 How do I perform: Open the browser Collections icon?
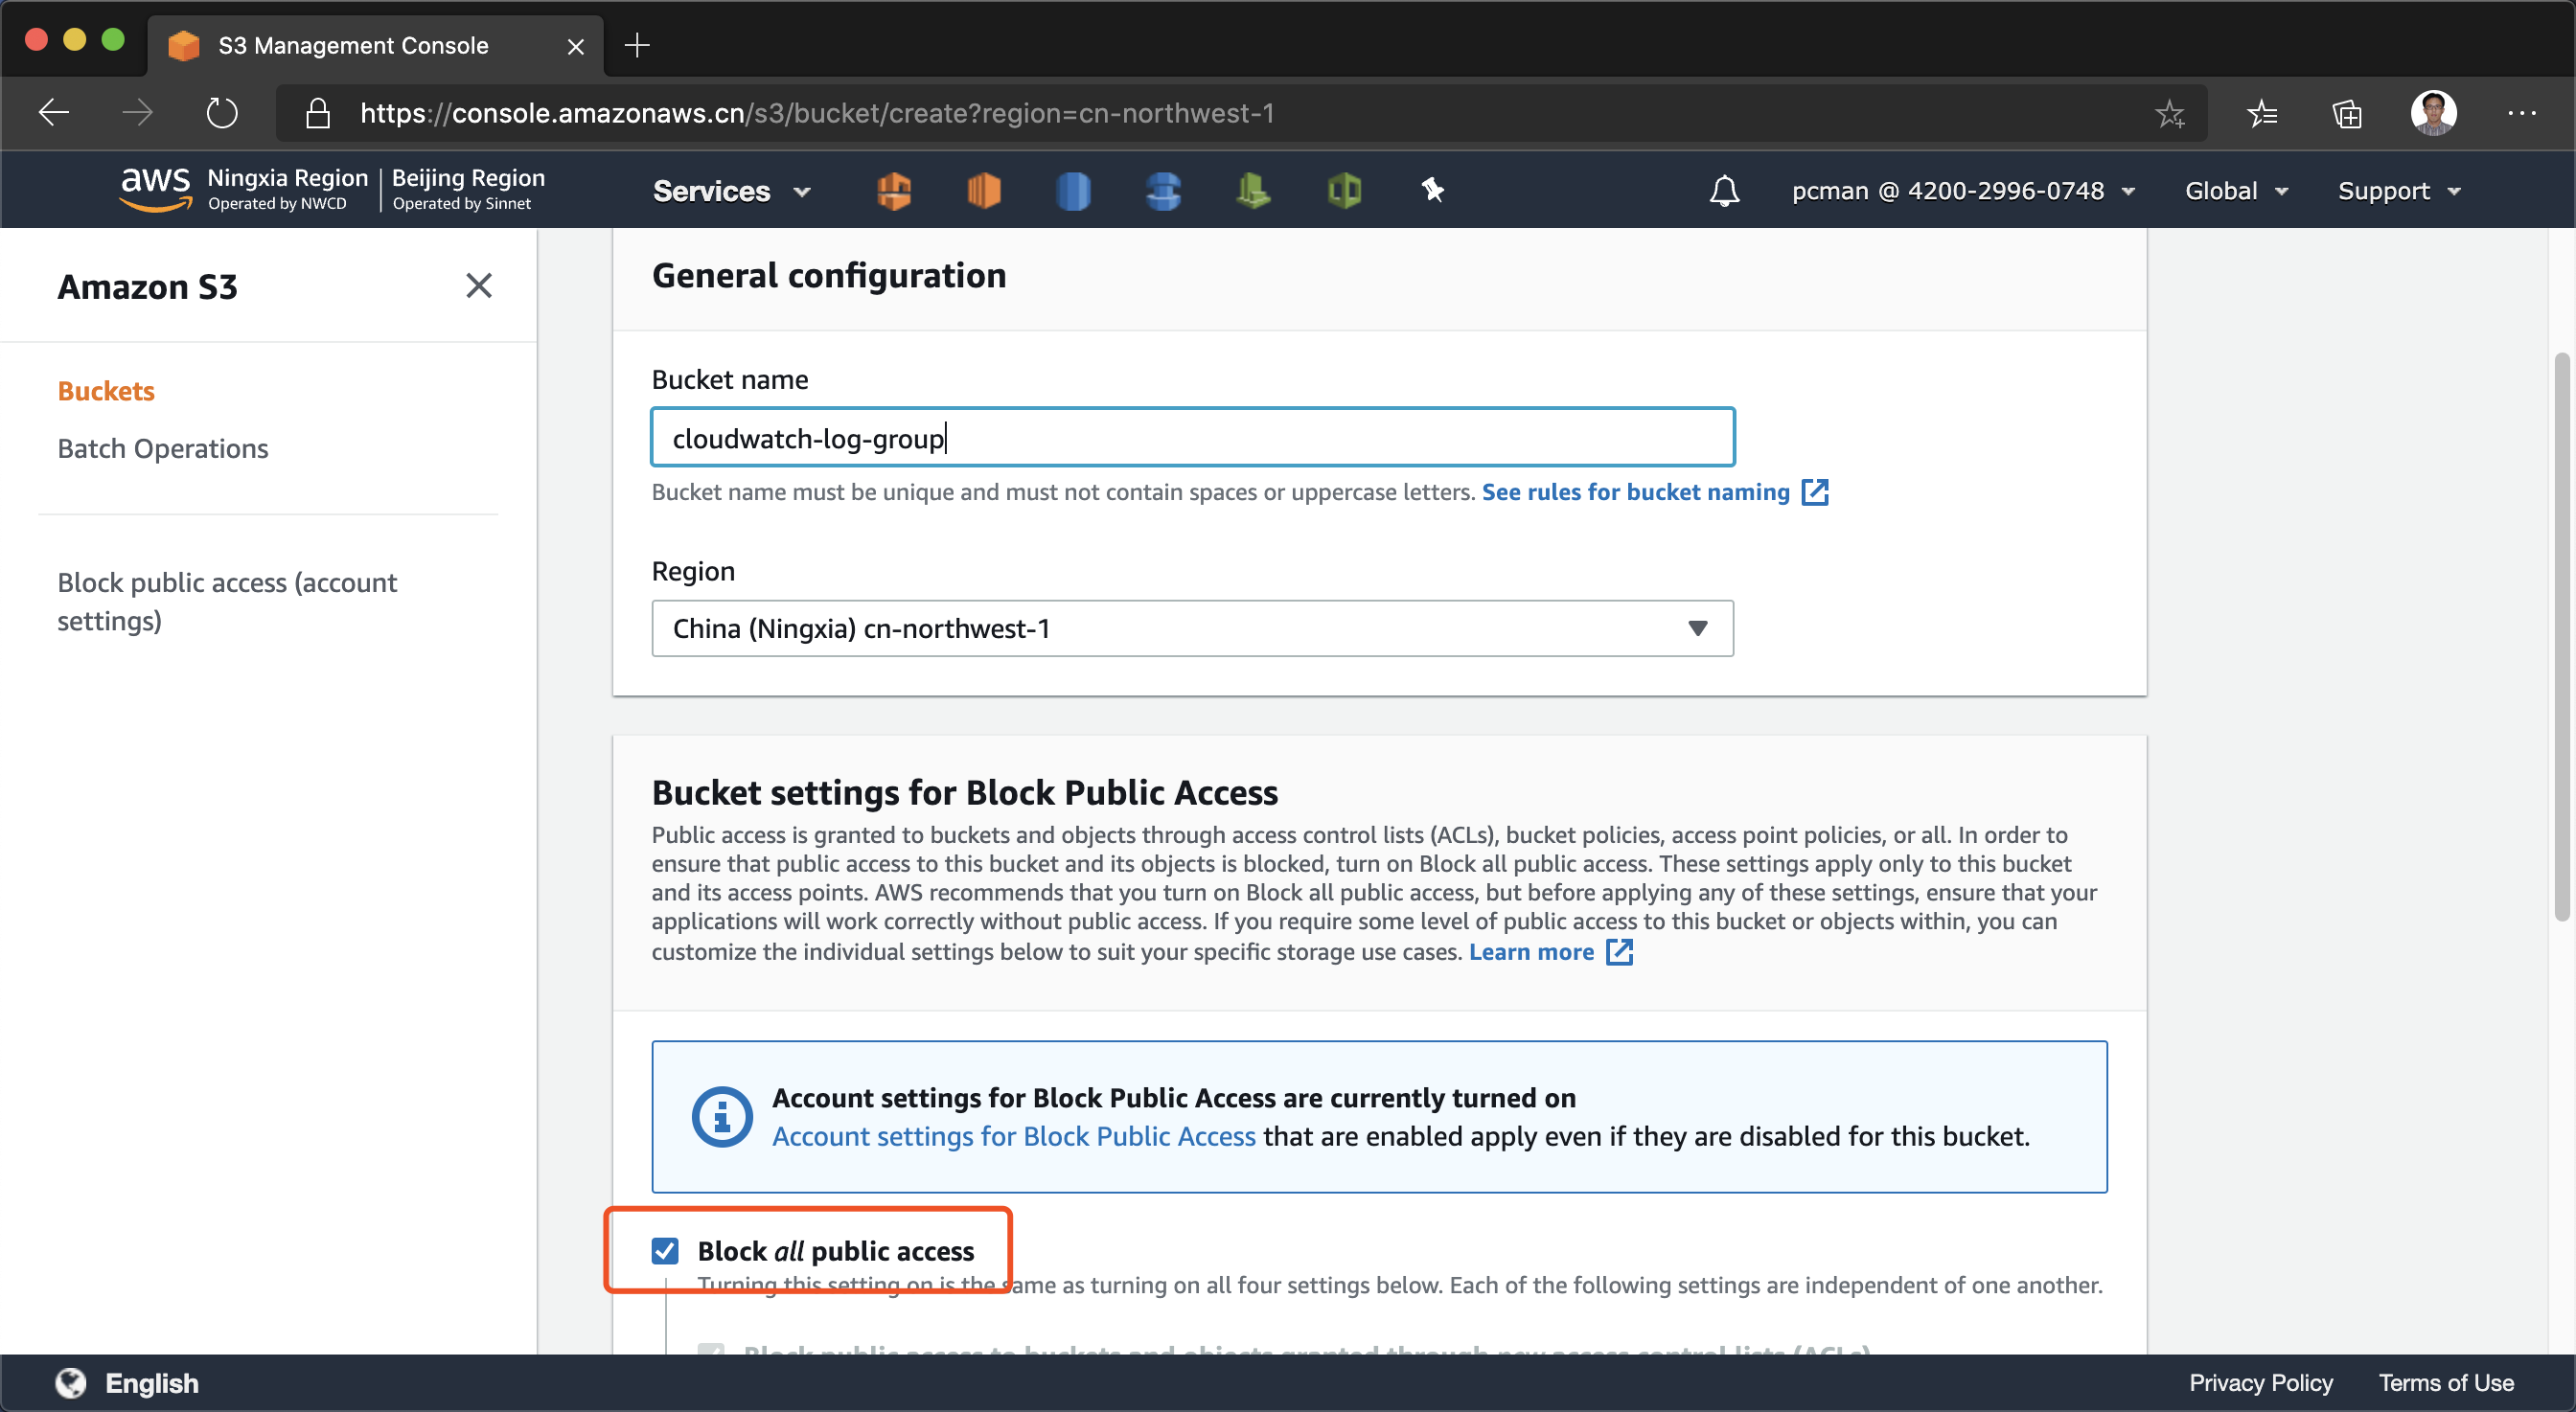pyautogui.click(x=2346, y=114)
